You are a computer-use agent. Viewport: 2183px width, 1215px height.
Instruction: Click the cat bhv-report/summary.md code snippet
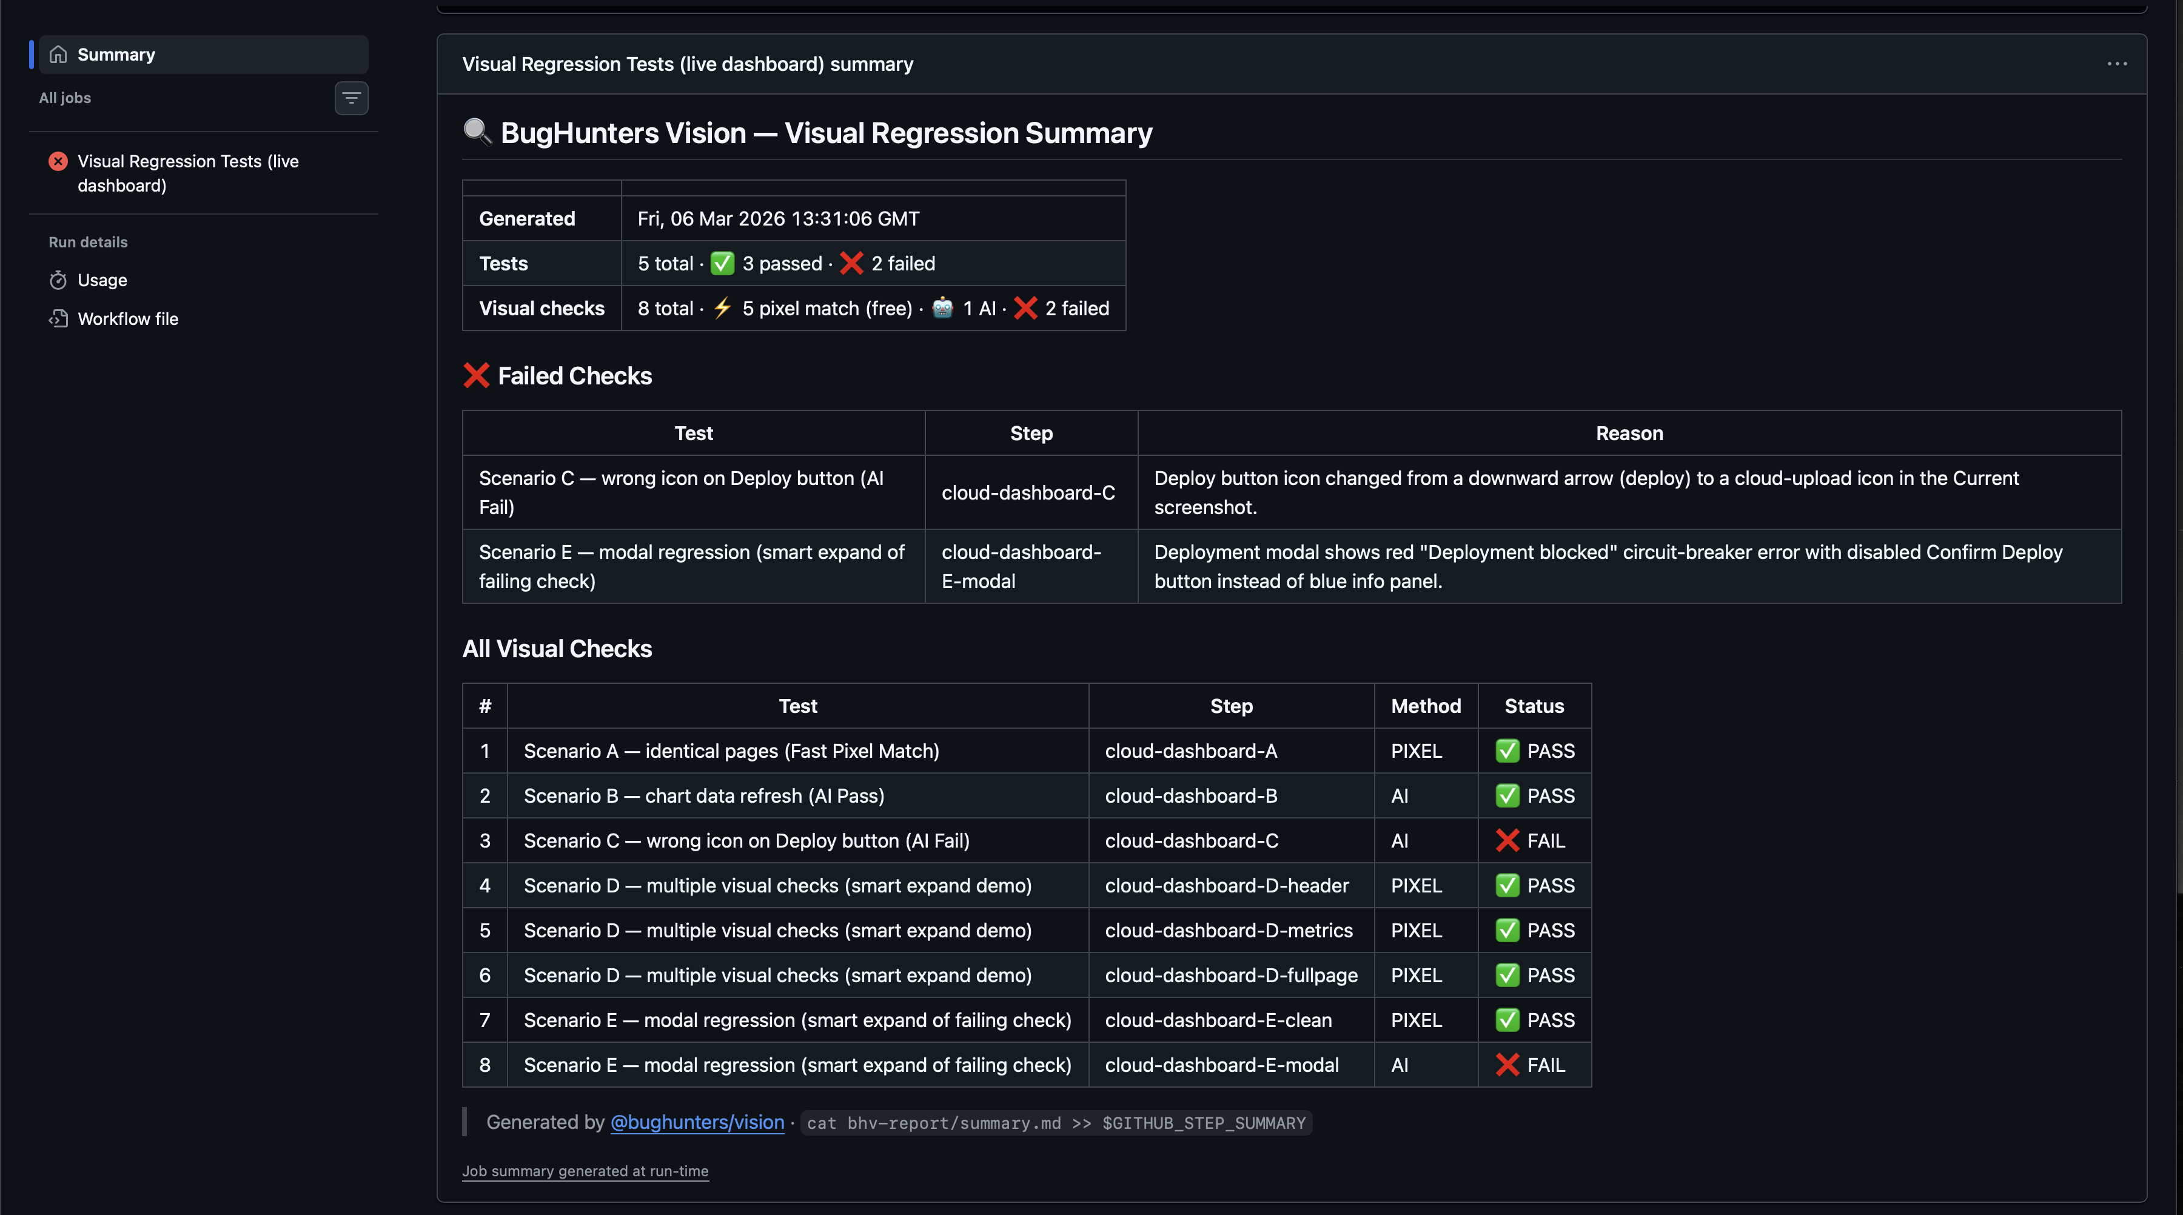[x=1056, y=1123]
